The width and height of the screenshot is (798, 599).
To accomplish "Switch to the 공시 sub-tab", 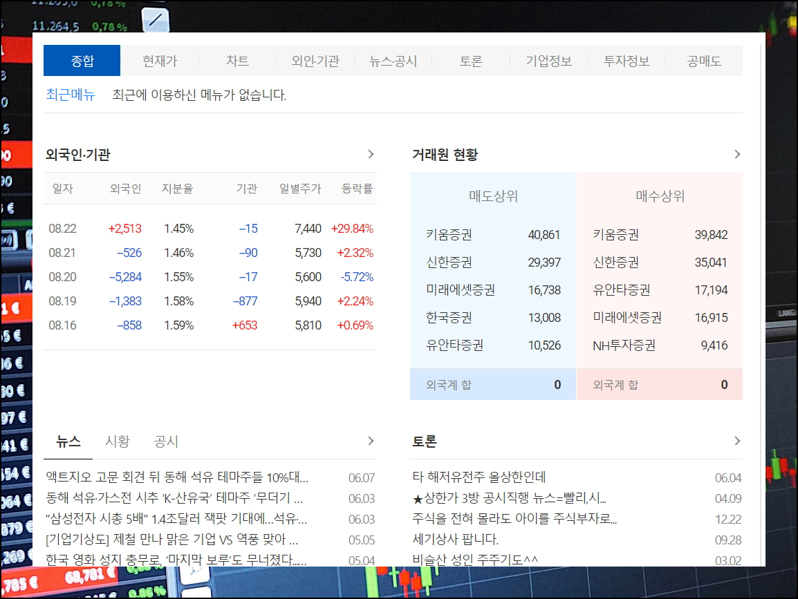I will (167, 441).
